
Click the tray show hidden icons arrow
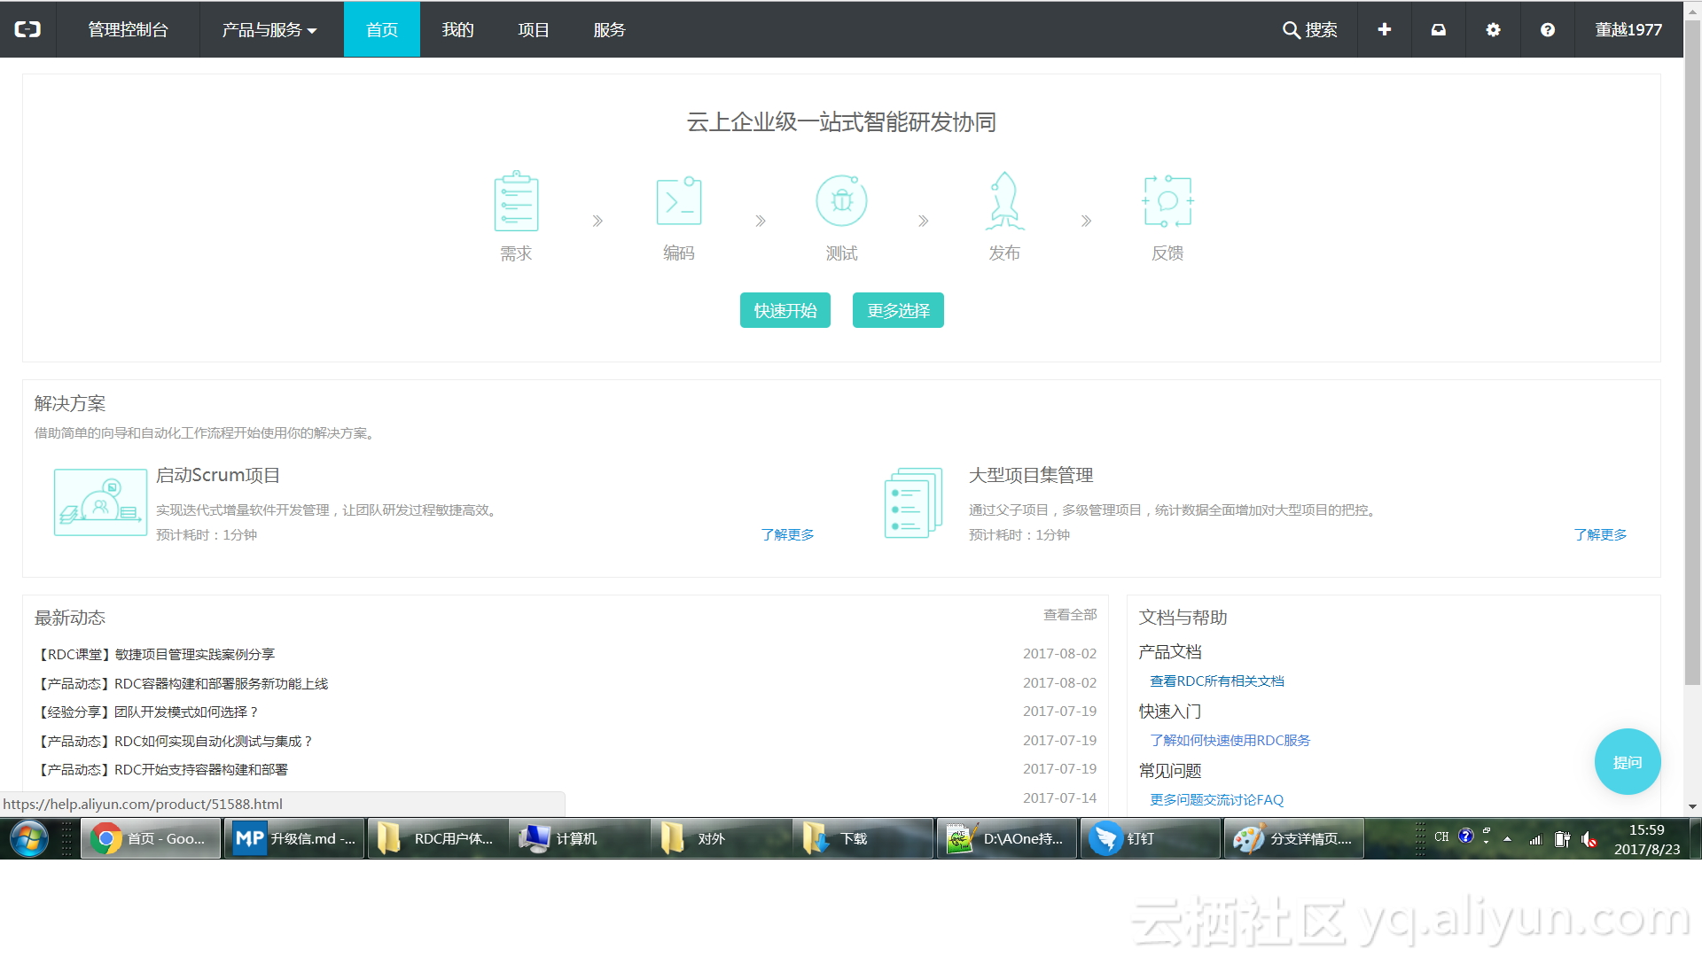tap(1507, 838)
